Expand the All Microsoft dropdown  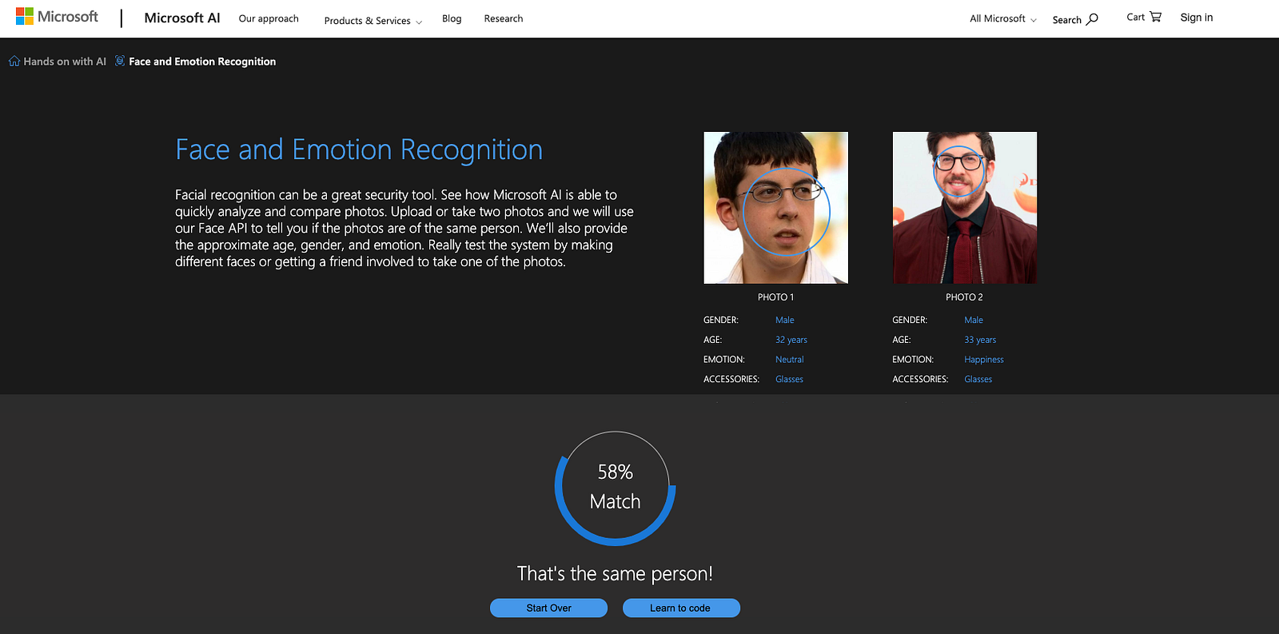(x=1003, y=18)
